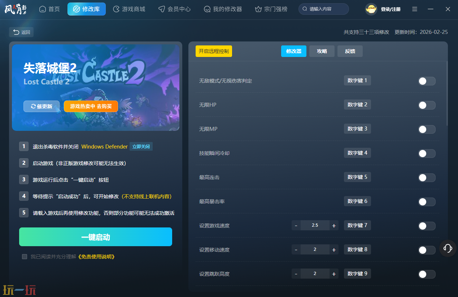Click the 催更新 request update button
This screenshot has height=297, width=458.
(42, 106)
